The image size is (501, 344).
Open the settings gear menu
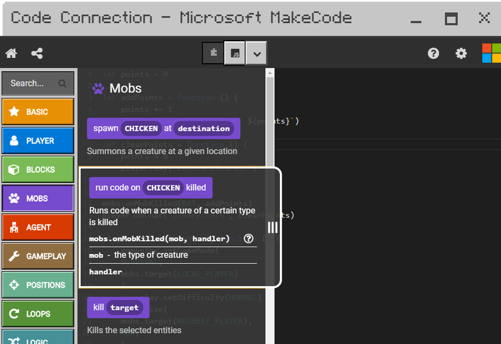click(x=462, y=53)
